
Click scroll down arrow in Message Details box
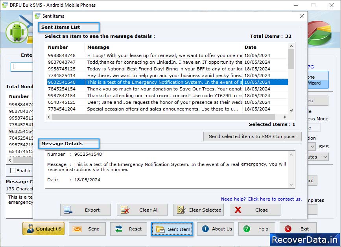click(x=291, y=185)
